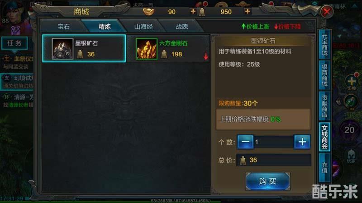Click the 购买 buy button
Viewport: 362px width, 203px height.
tap(267, 181)
